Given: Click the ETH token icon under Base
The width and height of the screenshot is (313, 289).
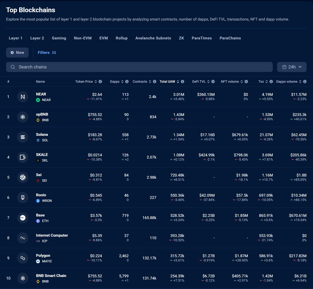Looking at the screenshot, I should pyautogui.click(x=38, y=221).
